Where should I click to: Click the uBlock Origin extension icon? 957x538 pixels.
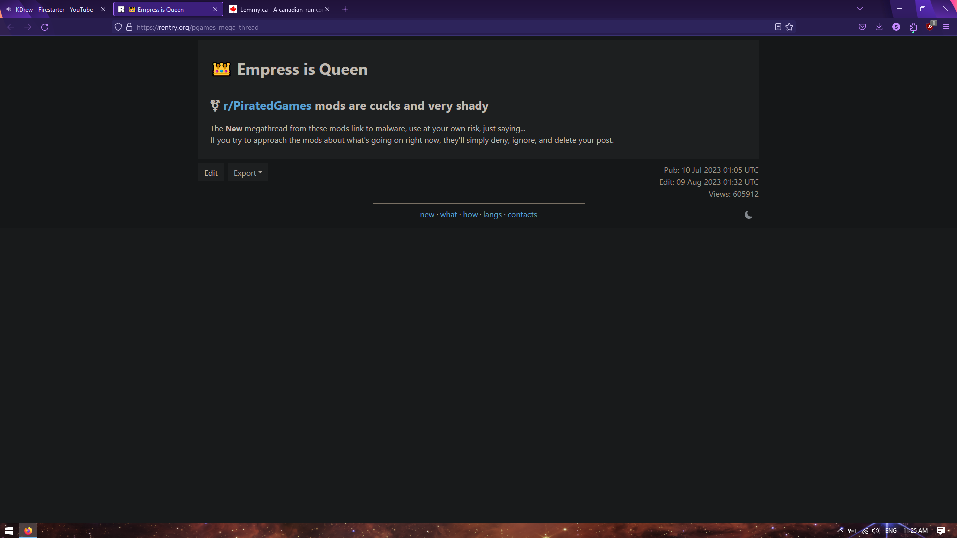click(x=930, y=27)
